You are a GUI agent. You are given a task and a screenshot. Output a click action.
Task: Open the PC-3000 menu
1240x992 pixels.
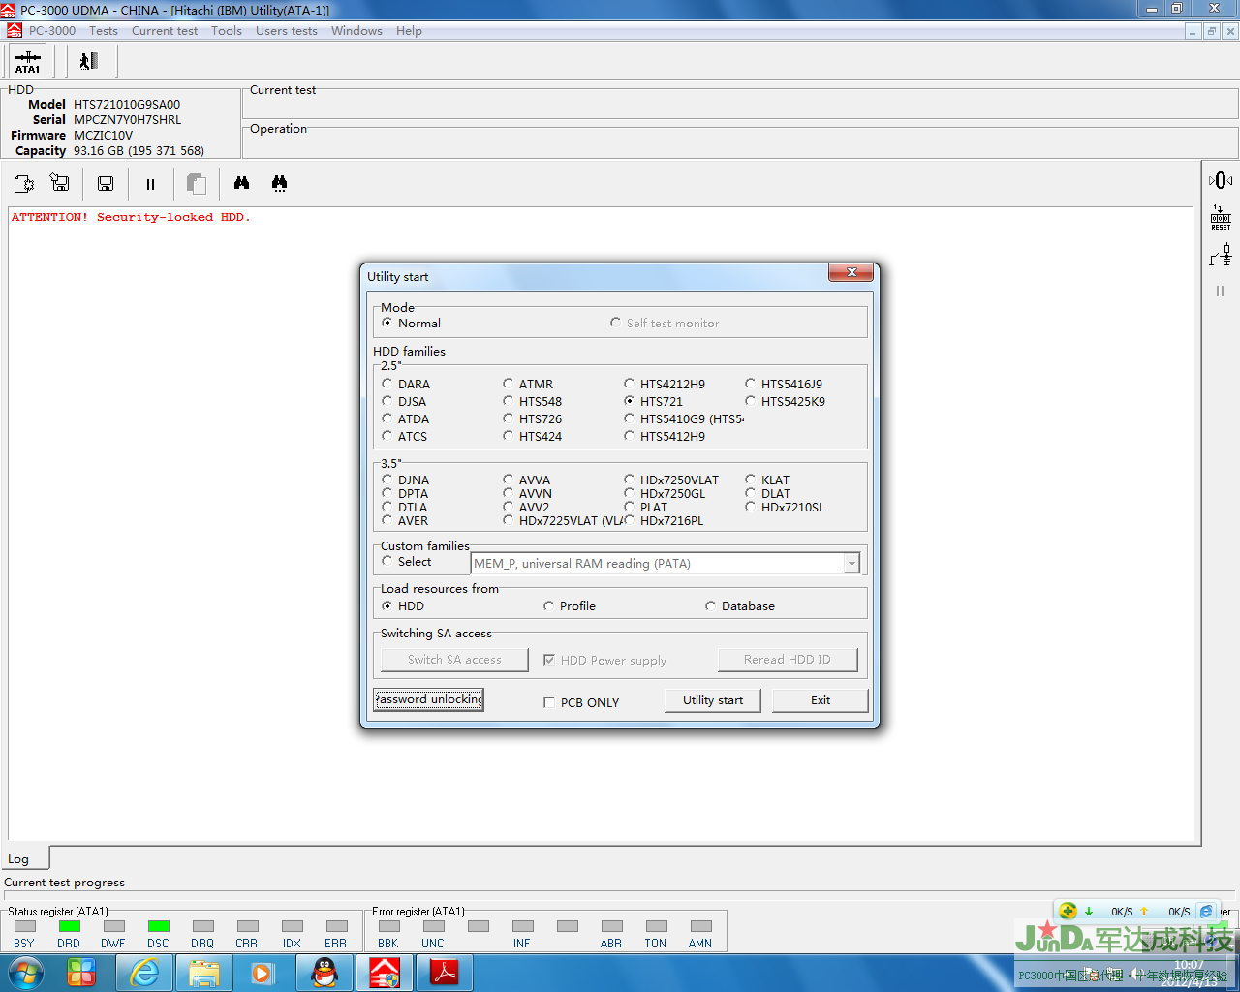[x=52, y=31]
